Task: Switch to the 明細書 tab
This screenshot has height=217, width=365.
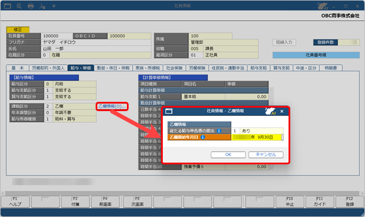Action: 331,68
